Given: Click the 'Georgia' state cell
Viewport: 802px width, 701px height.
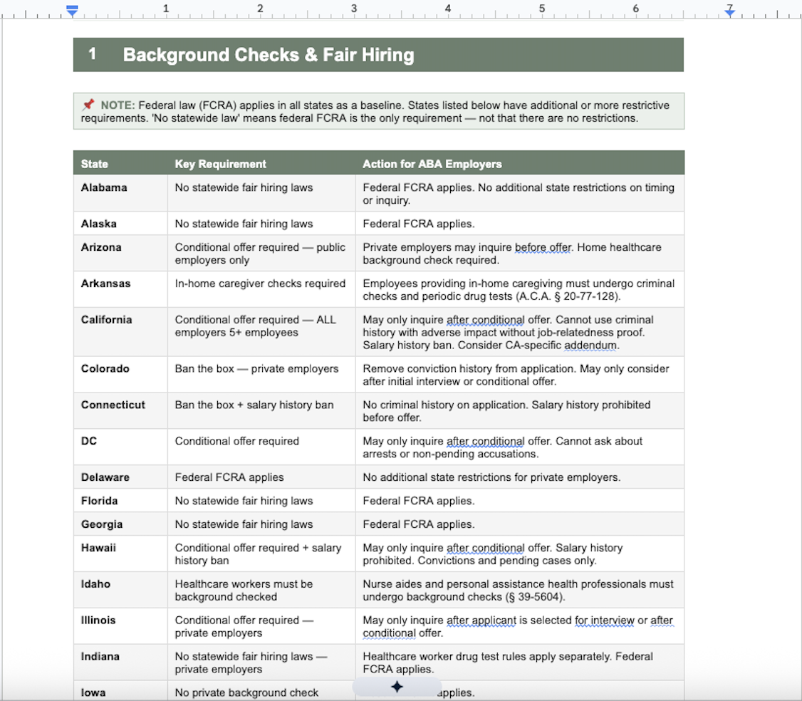Looking at the screenshot, I should [x=120, y=524].
